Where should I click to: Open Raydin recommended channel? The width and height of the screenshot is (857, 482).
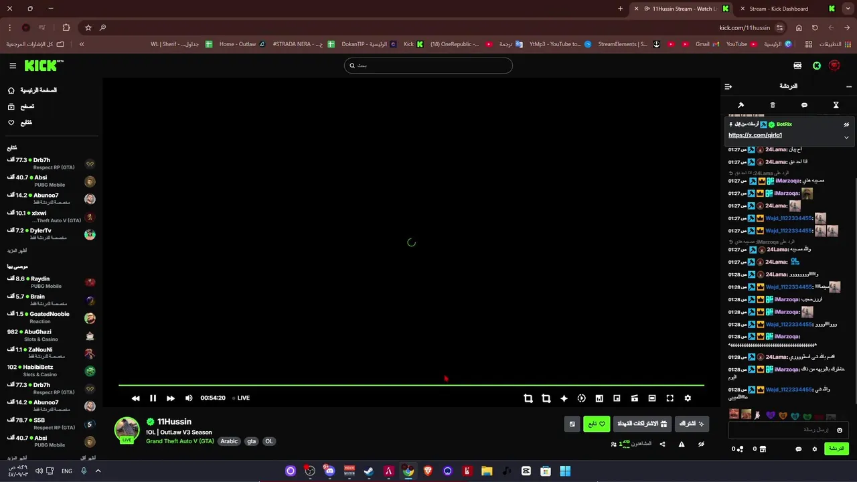point(51,282)
